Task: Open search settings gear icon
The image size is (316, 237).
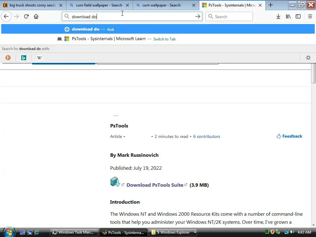Action: 308,58
